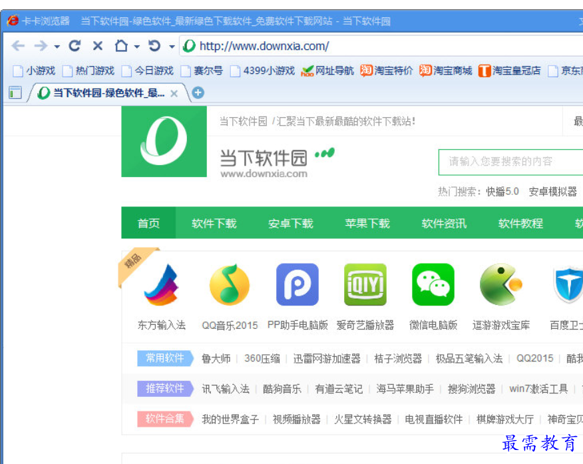583x464 pixels.
Task: Open the 海马苹果助手 link
Action: coord(405,389)
